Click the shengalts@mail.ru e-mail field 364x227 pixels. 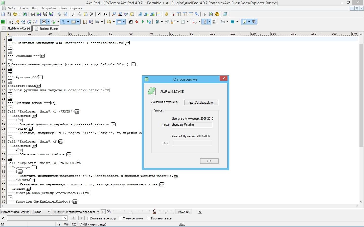tap(192, 125)
